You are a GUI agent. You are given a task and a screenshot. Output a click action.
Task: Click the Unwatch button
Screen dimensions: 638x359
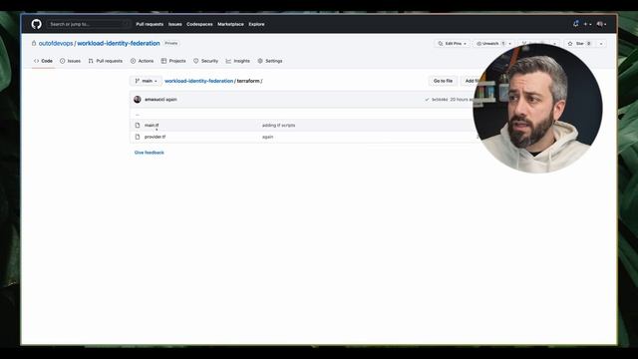click(489, 44)
